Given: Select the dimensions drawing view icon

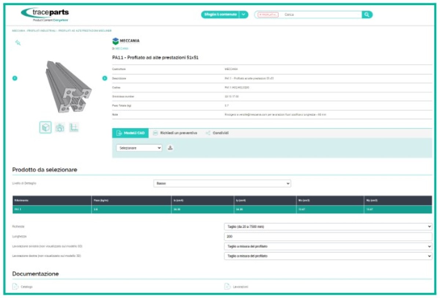Looking at the screenshot, I should click(74, 127).
